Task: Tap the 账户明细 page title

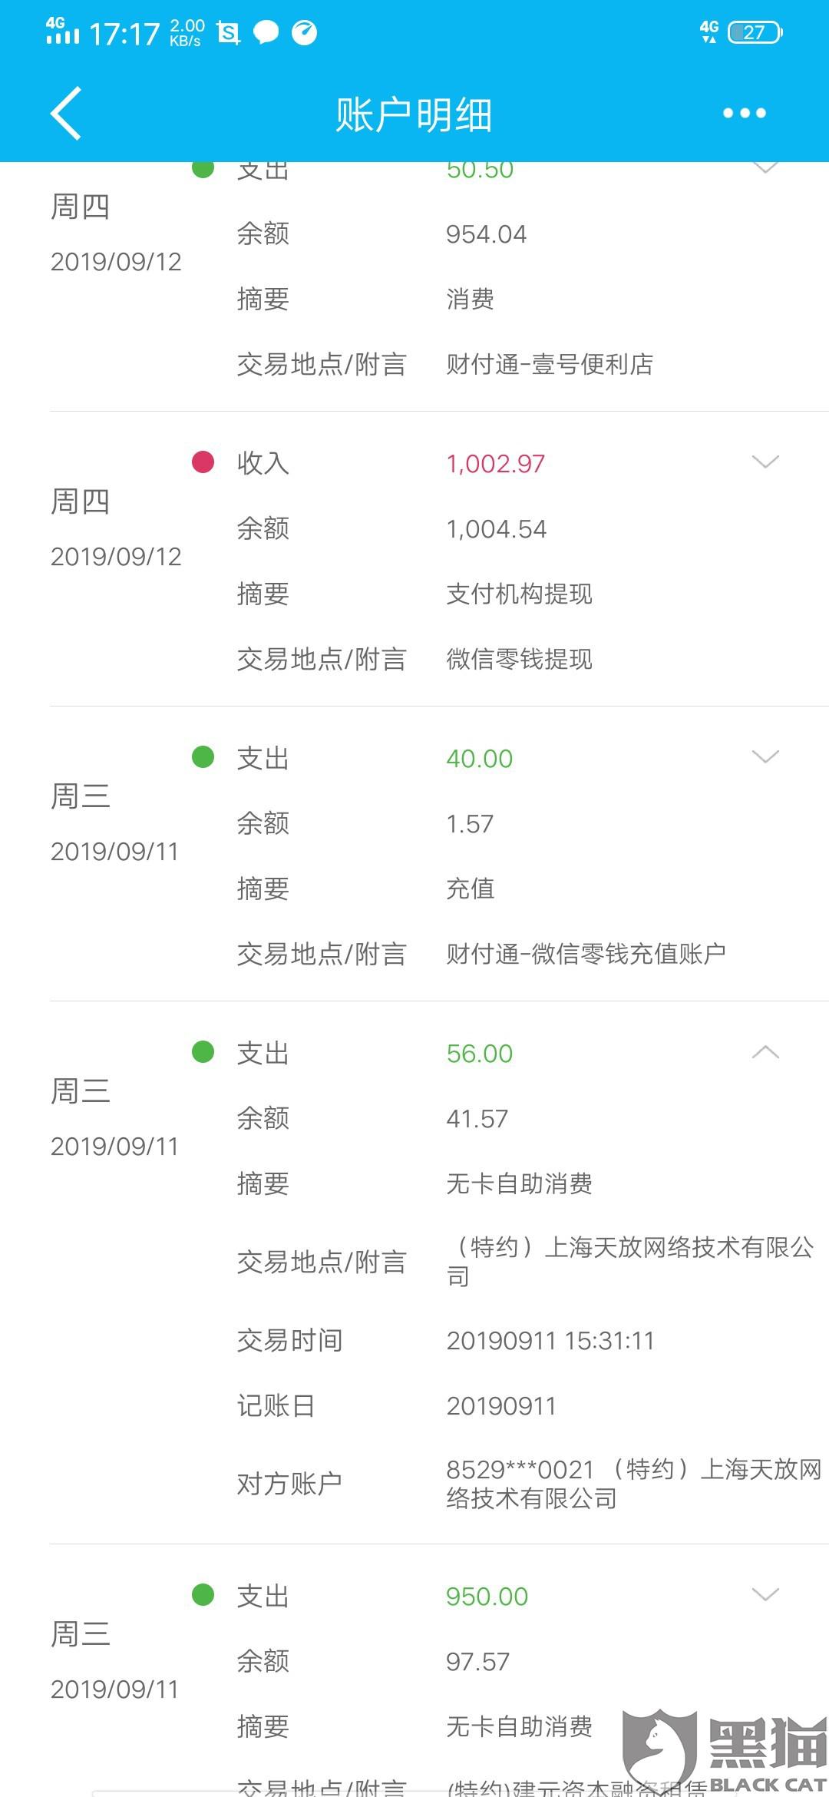Action: pyautogui.click(x=414, y=115)
